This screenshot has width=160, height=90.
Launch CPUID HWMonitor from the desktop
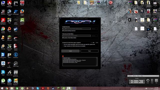pos(9,4)
